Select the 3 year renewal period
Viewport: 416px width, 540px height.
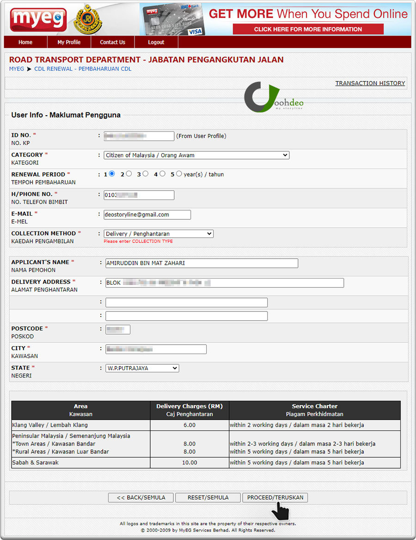146,174
